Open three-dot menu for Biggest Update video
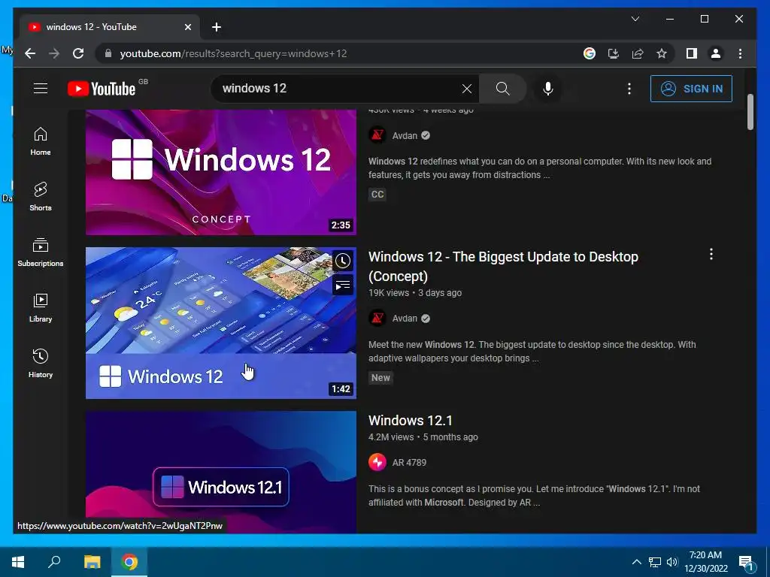 pos(711,254)
